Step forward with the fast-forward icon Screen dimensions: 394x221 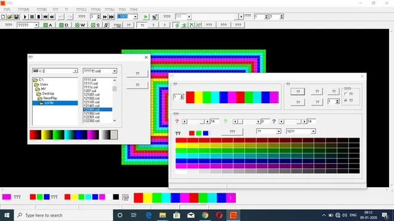coord(105,17)
